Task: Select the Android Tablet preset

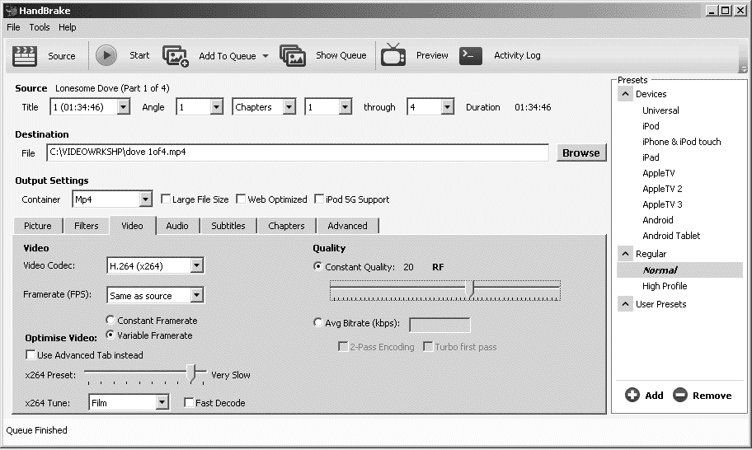Action: pos(671,236)
